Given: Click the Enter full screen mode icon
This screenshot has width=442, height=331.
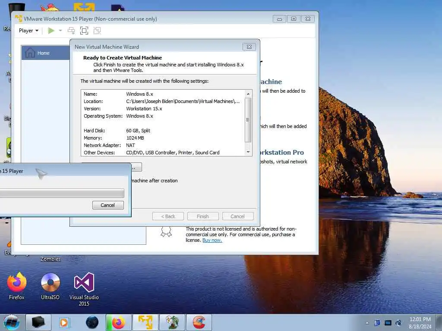Looking at the screenshot, I should [84, 31].
